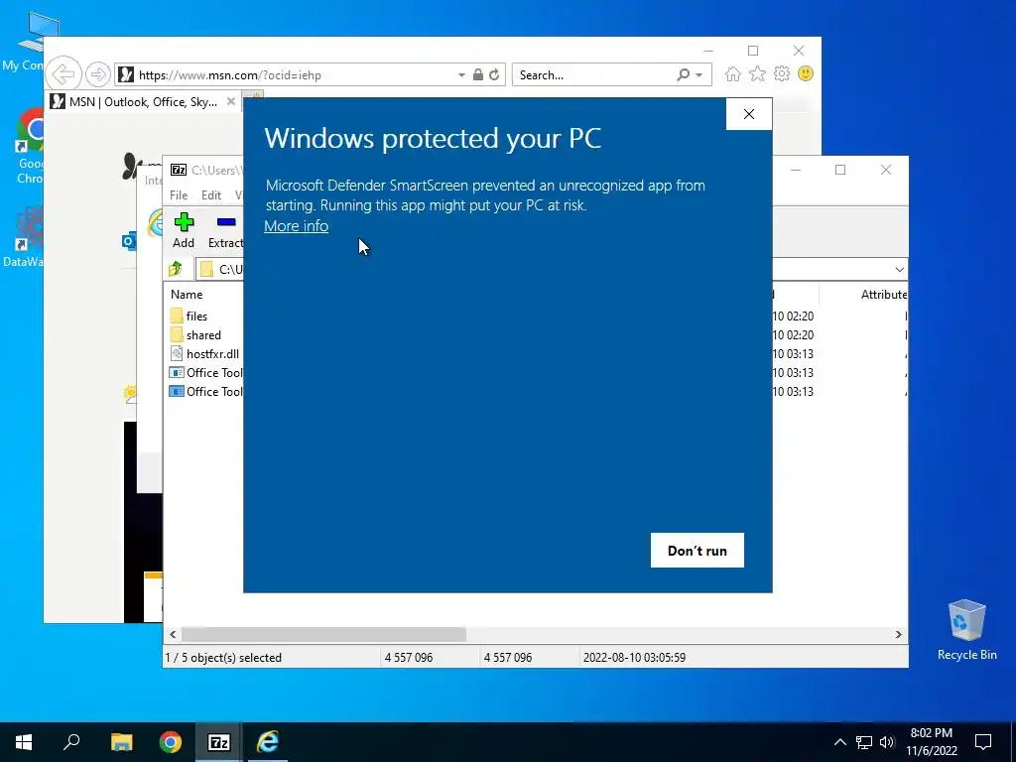Viewport: 1016px width, 762px height.
Task: Select the files folder in 7-Zip
Action: click(196, 317)
